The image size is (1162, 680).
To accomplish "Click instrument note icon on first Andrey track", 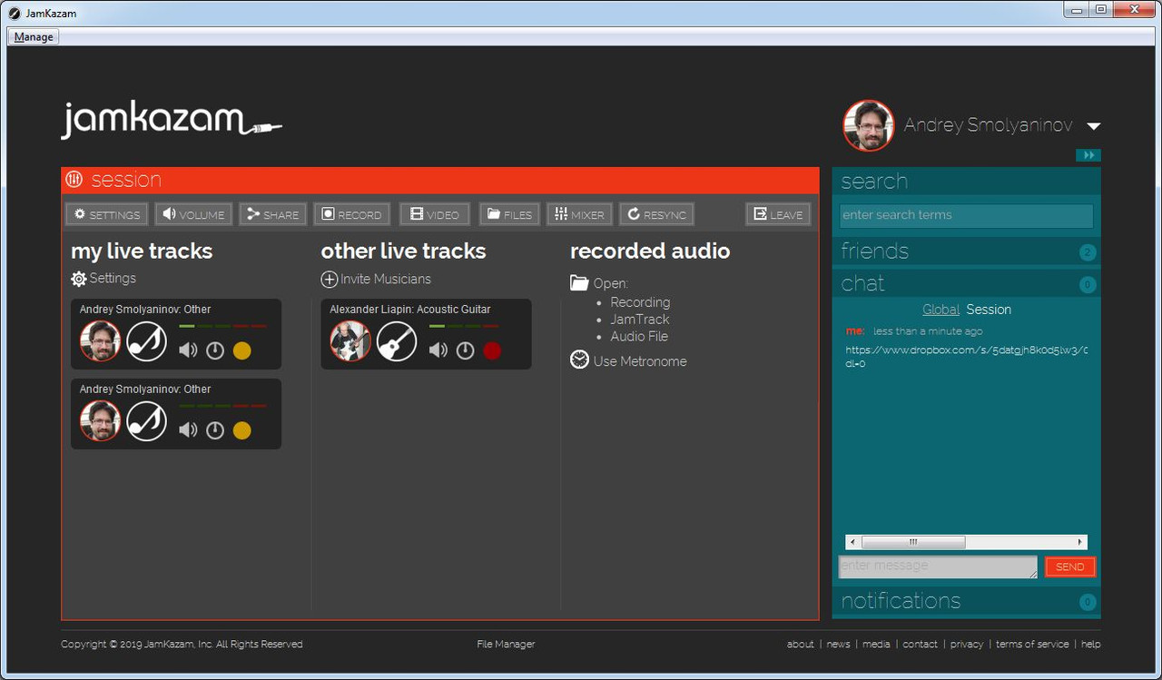I will click(146, 341).
